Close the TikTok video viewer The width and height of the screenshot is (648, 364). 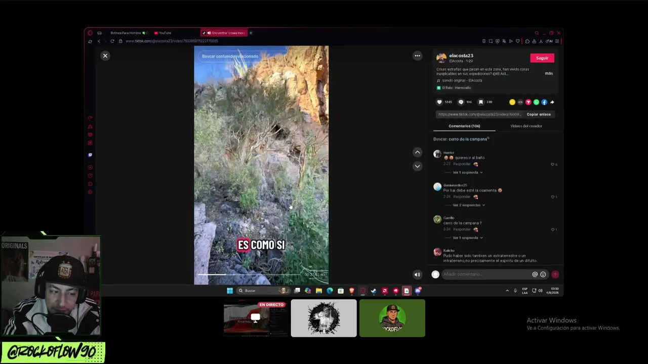[x=105, y=56]
